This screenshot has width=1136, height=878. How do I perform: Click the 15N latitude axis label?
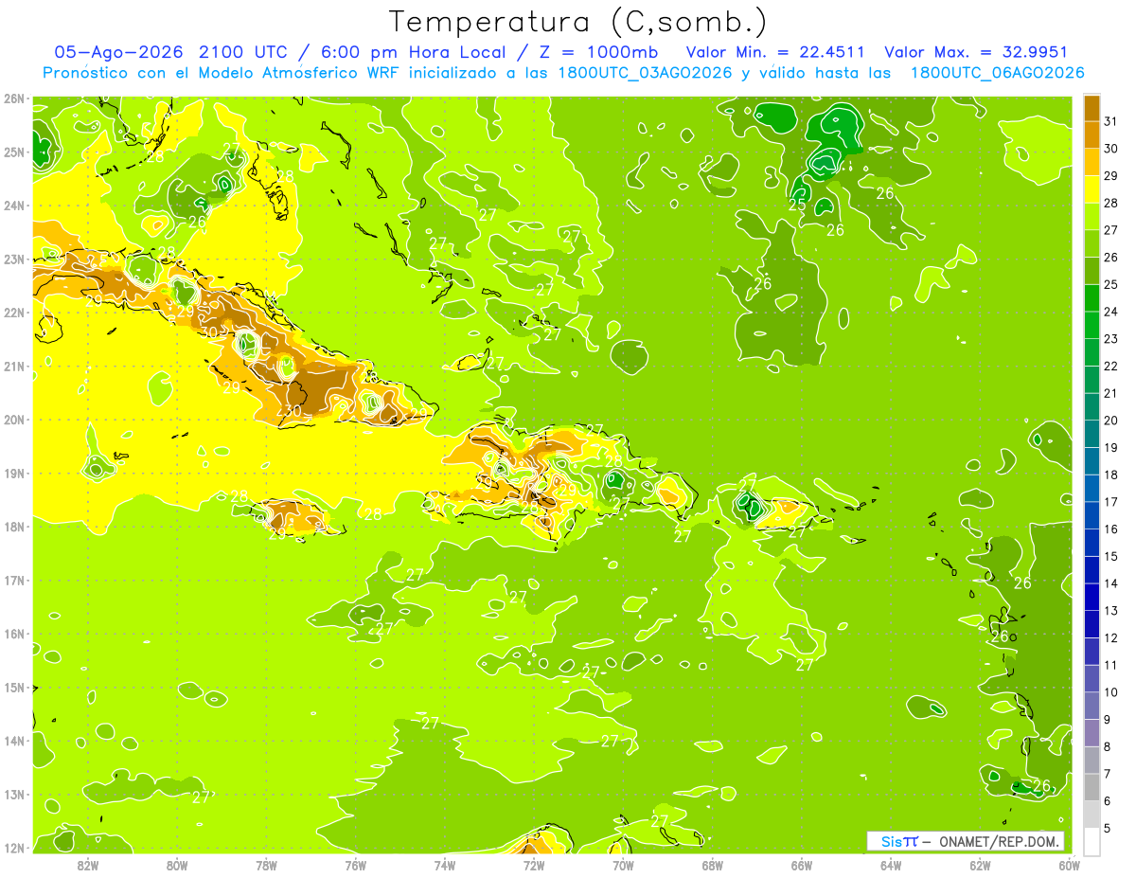tap(15, 687)
